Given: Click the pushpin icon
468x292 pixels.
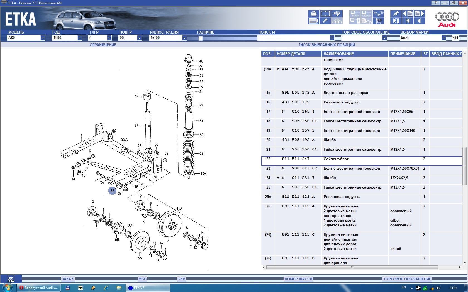Looking at the screenshot, I should 396,14.
